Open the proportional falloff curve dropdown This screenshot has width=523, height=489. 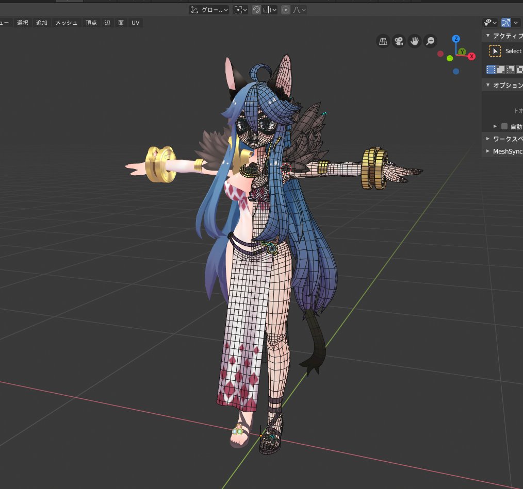(299, 10)
